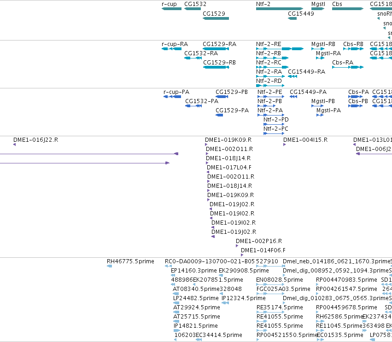Screen dimensions: 392x342
Task: Select the Ntf-2-PB protein
Action: click(x=267, y=106)
